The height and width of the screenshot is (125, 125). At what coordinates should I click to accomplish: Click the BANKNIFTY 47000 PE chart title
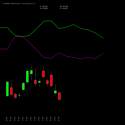(19, 4)
